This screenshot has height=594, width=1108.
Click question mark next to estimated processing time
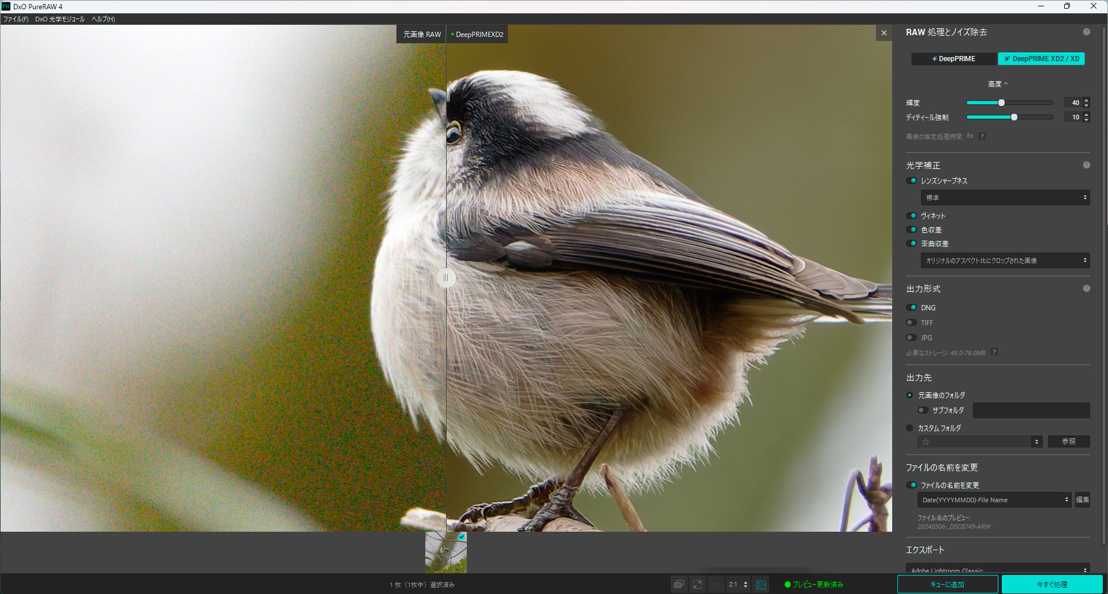click(982, 137)
